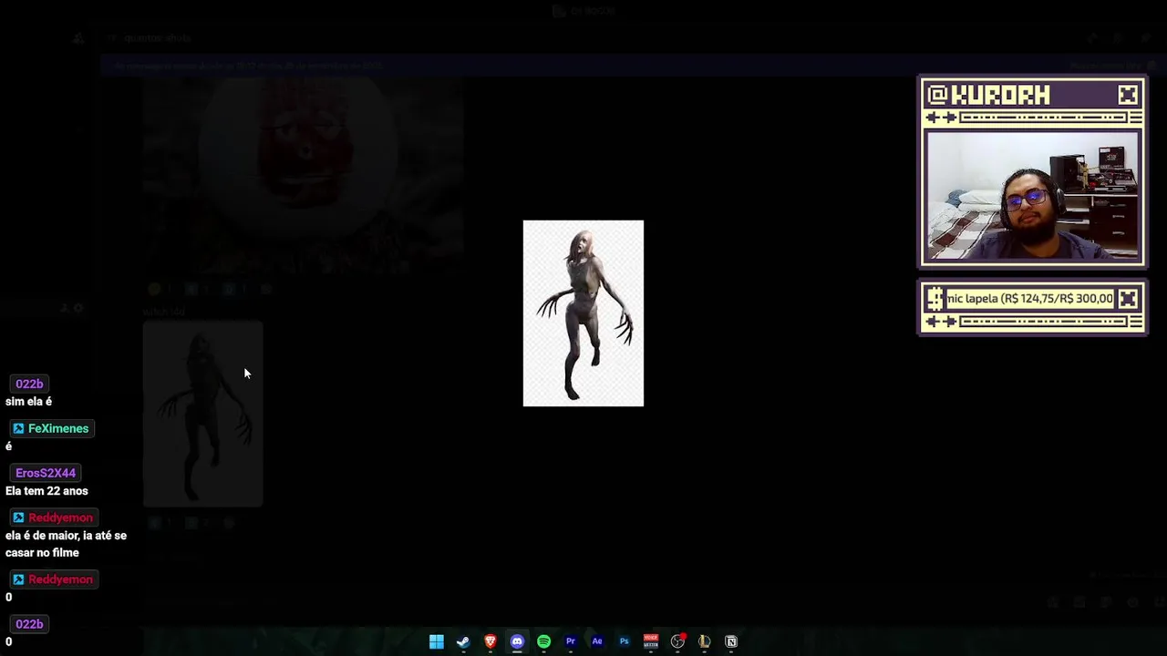The height and width of the screenshot is (656, 1167).
Task: Click the @KURORH title text
Action: pos(988,95)
